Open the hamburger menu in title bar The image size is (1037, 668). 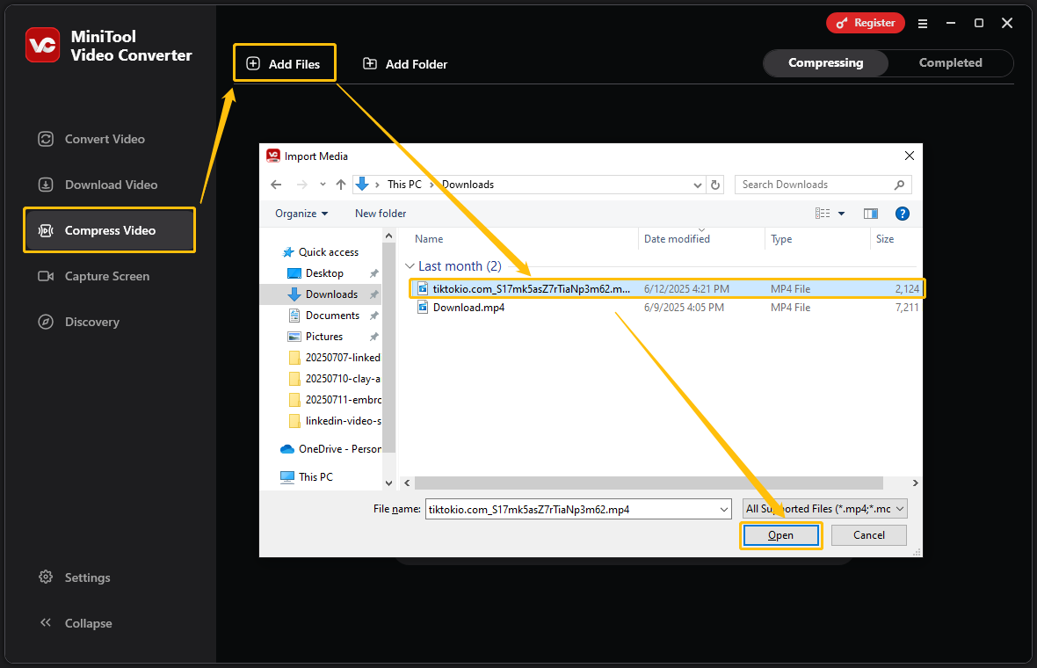pos(923,23)
